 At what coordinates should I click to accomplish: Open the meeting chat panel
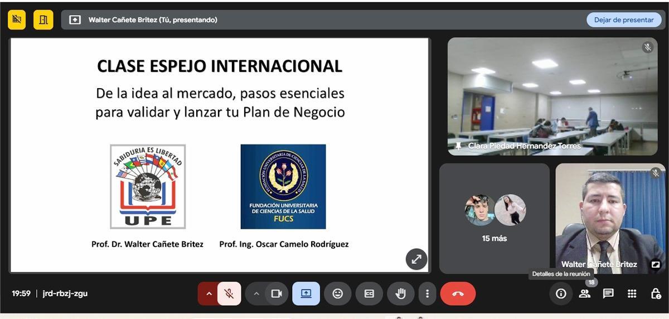point(608,294)
